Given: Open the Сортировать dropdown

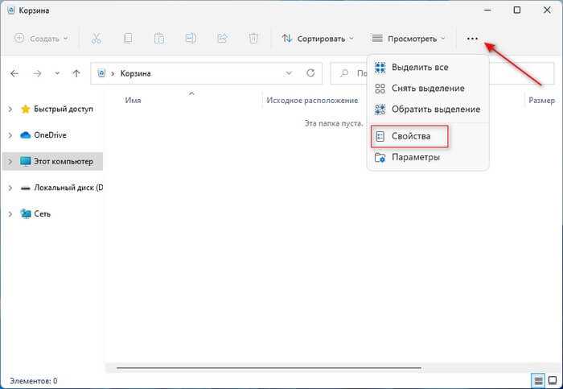Looking at the screenshot, I should click(x=318, y=39).
